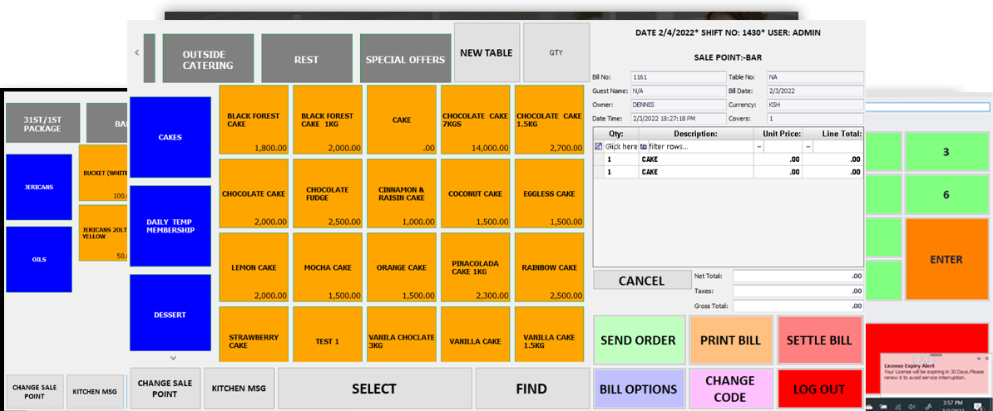Select the Cakes menu group
993x411 pixels.
(x=170, y=138)
